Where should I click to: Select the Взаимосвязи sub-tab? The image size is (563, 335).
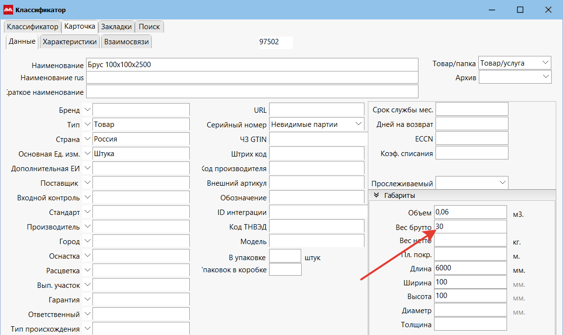127,42
